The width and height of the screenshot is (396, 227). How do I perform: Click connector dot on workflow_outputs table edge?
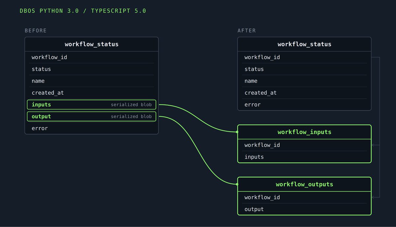point(237,184)
